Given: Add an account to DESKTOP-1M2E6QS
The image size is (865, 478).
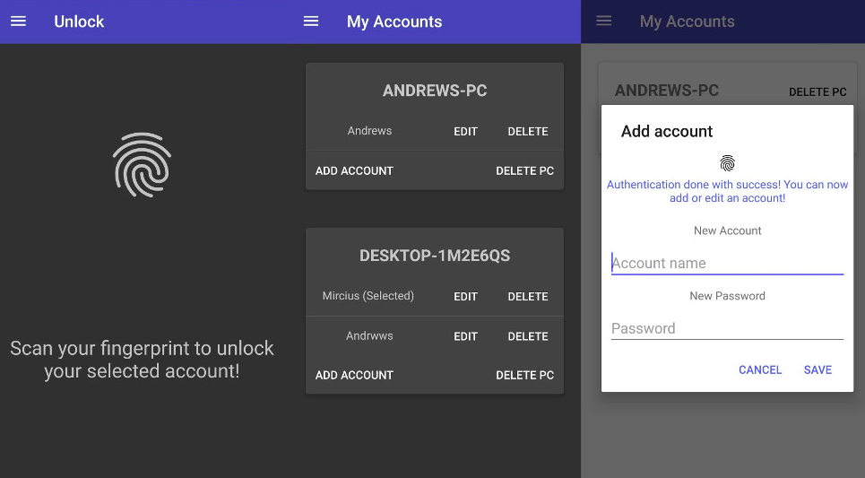Looking at the screenshot, I should pos(354,376).
